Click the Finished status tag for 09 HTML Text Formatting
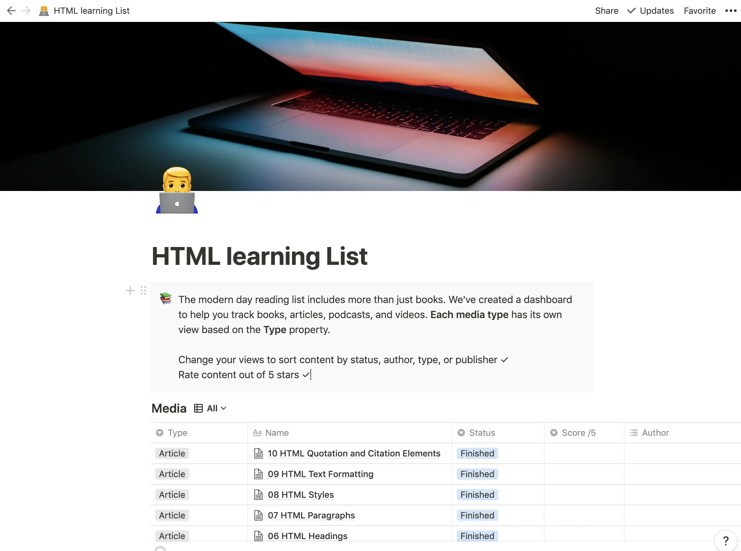This screenshot has height=551, width=741. point(477,474)
